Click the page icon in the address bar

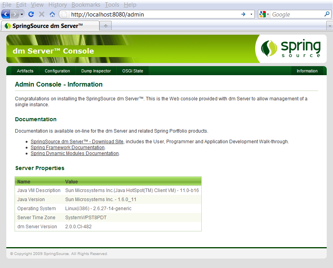[x=64, y=15]
